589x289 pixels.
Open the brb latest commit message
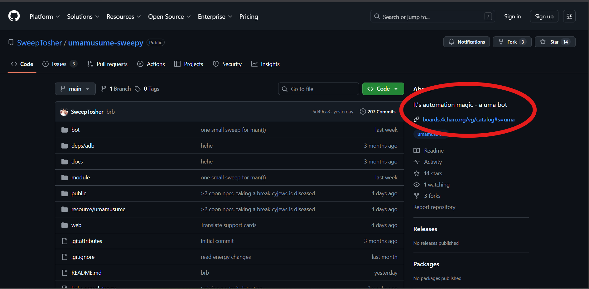[x=111, y=112]
